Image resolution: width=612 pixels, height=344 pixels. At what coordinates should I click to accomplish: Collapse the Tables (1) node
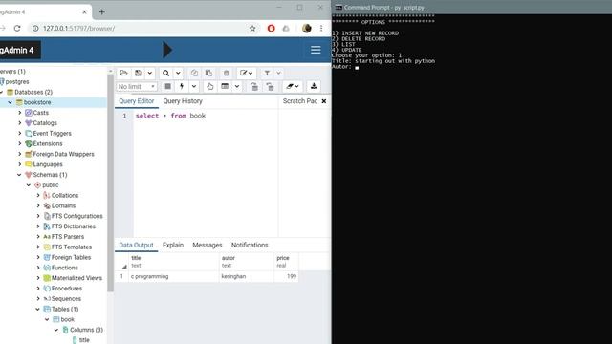[x=38, y=309]
